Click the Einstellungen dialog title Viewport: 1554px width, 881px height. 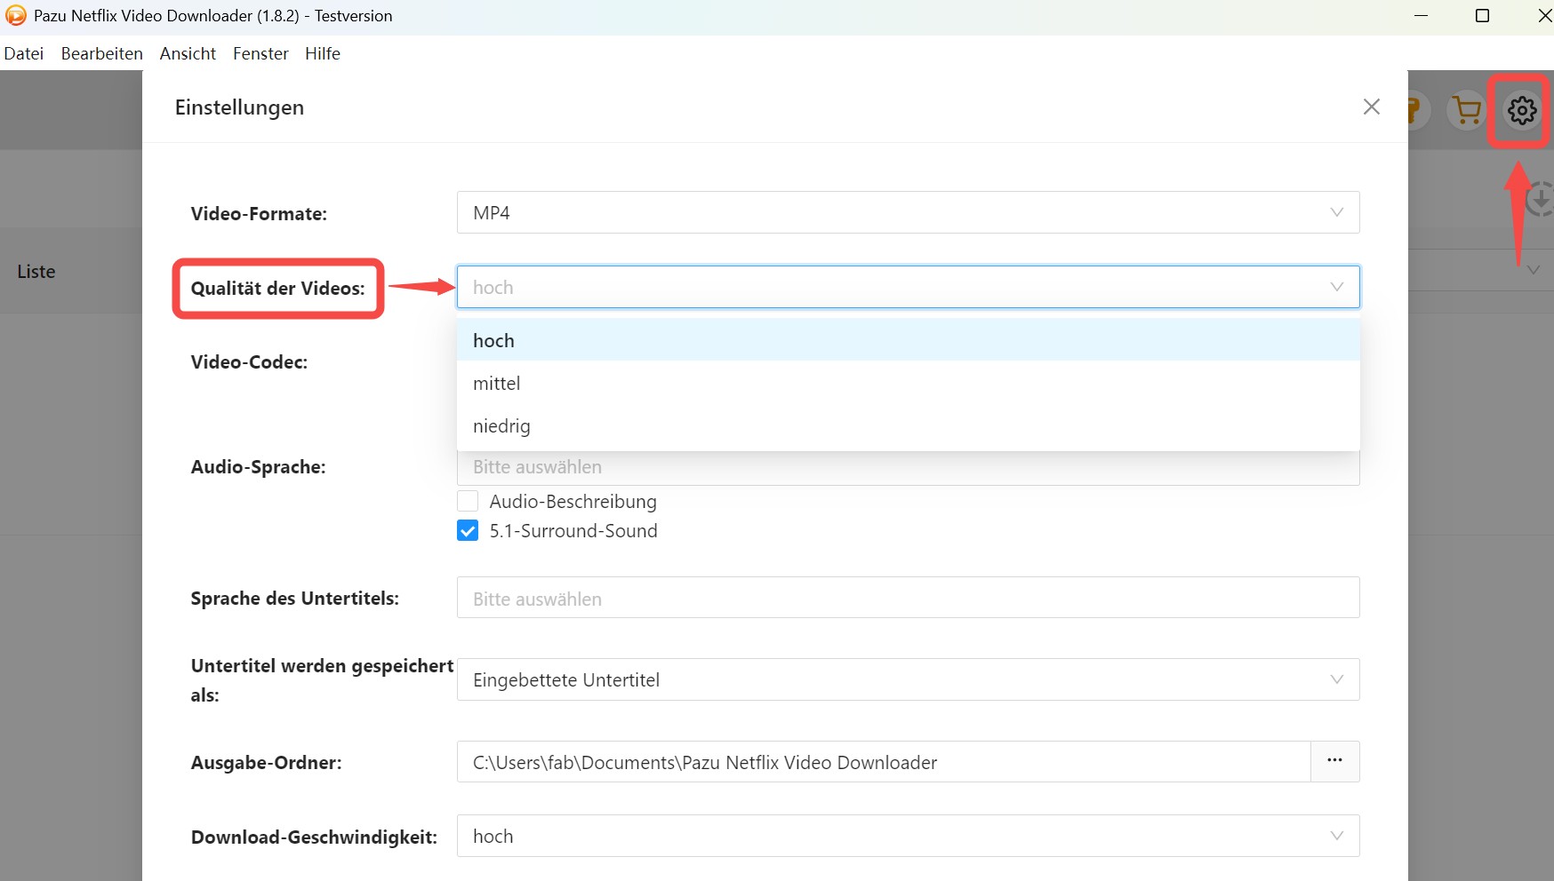tap(239, 107)
